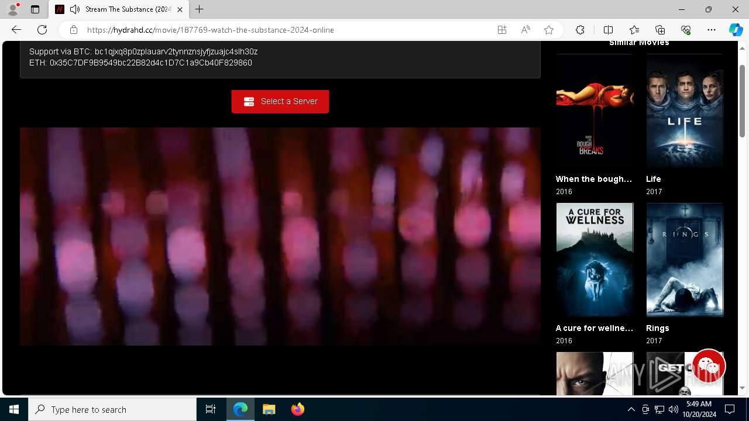Screen dimensions: 749x421
Task: Click the page scrollbar down arrow
Action: point(742,388)
